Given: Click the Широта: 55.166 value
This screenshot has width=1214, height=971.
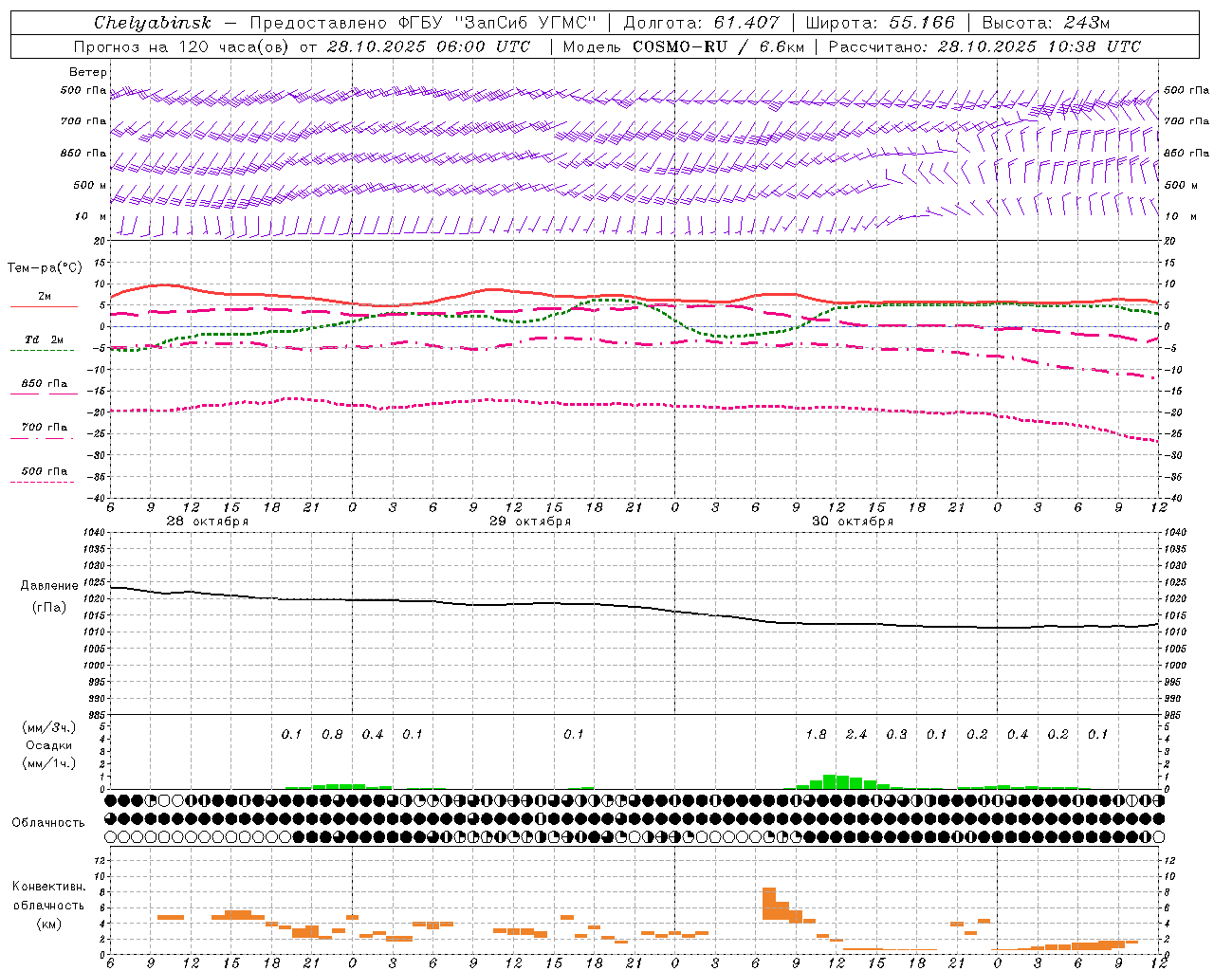Looking at the screenshot, I should (880, 23).
